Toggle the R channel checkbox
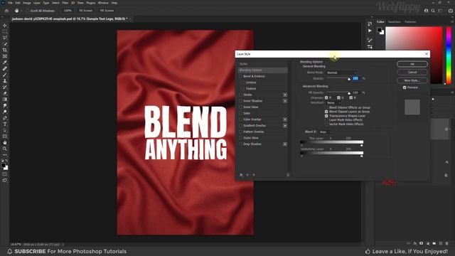The image size is (455, 256). (326, 98)
